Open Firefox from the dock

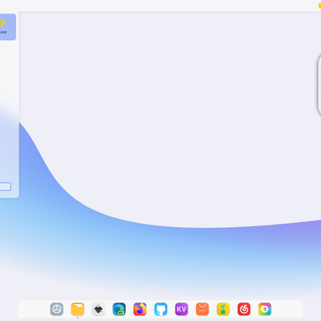(140, 309)
